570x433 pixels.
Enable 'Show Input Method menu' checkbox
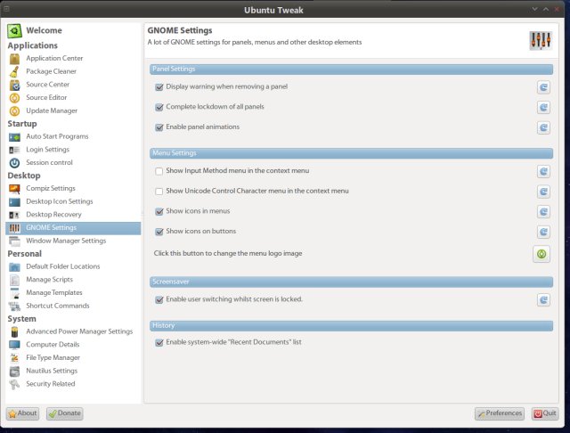pyautogui.click(x=159, y=171)
